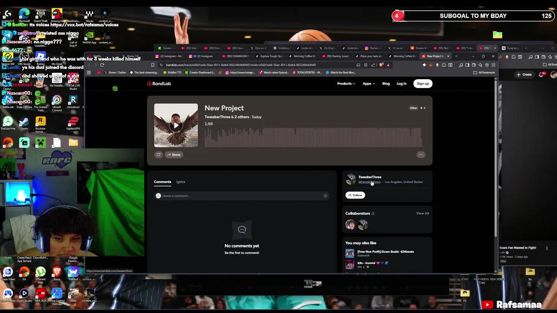This screenshot has height=313, width=557.
Task: Open Brave desktop shortcut
Action: (x=57, y=274)
